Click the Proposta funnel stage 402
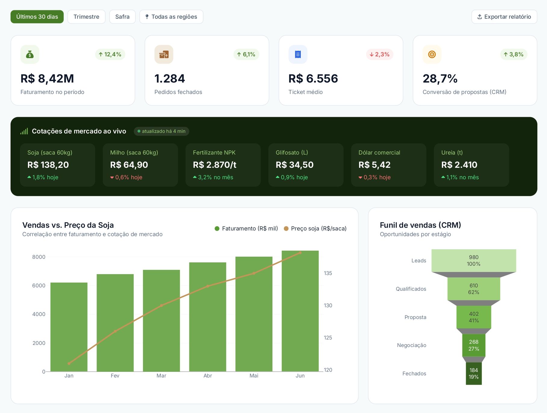The image size is (547, 413). (x=474, y=317)
